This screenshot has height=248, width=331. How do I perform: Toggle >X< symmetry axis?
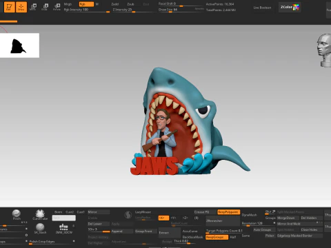(x=163, y=218)
